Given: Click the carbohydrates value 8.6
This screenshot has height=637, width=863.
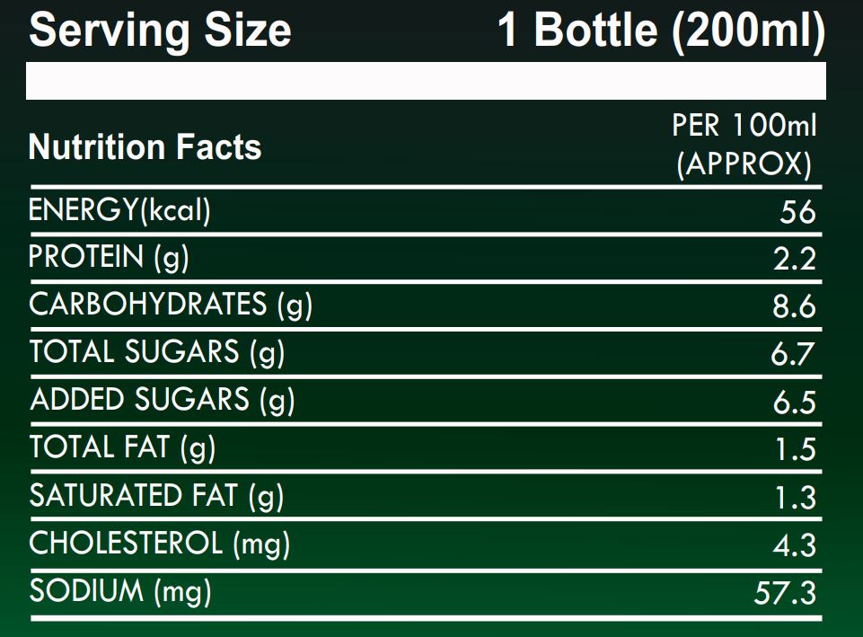Looking at the screenshot, I should [x=794, y=306].
